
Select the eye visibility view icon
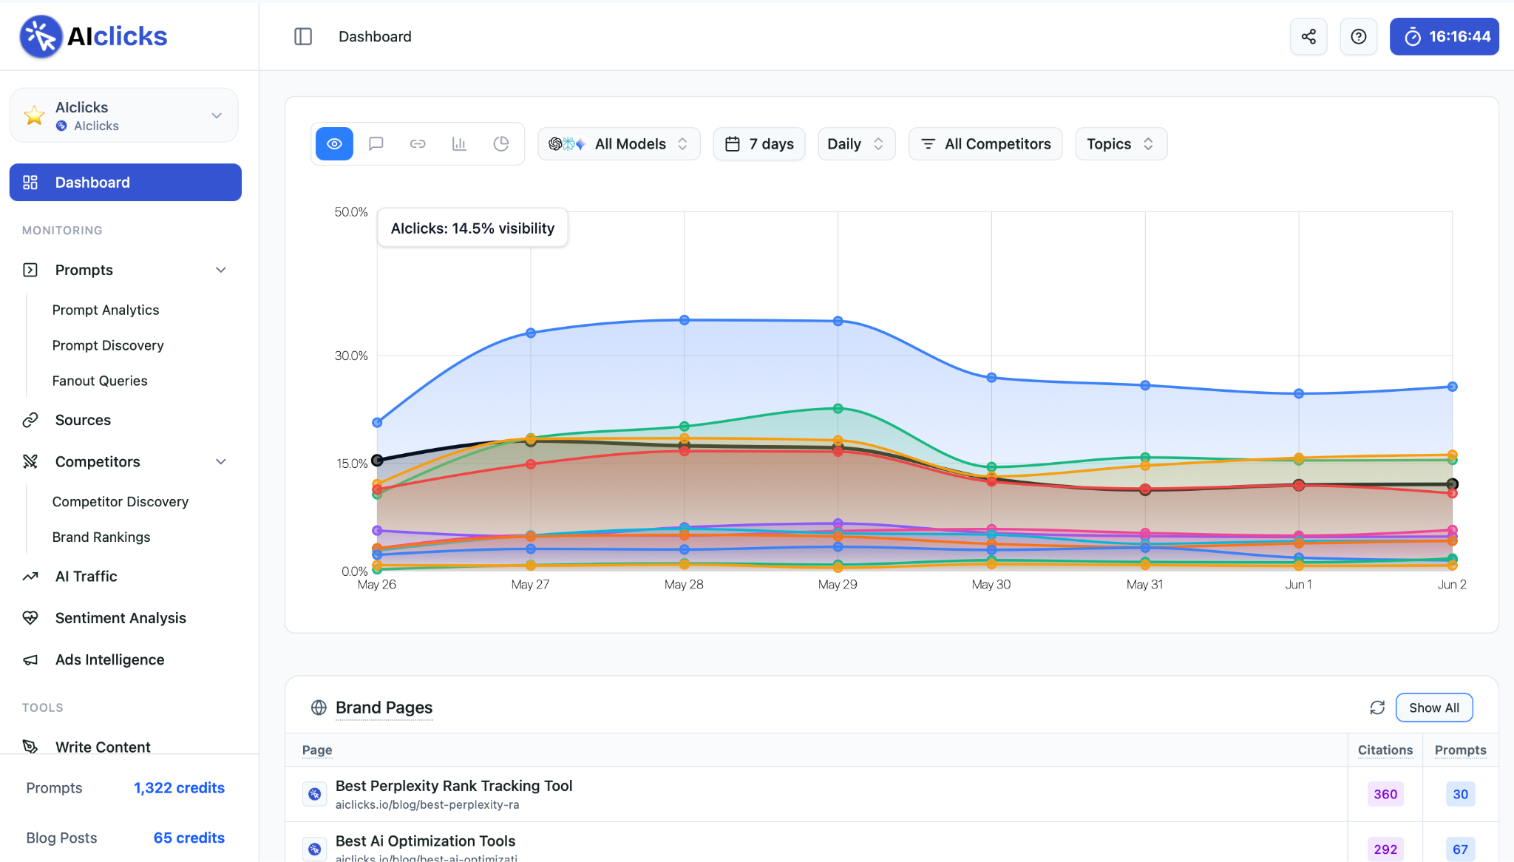(x=334, y=143)
